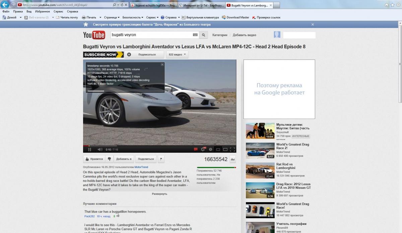Click the dislike thumbs-down button
Image resolution: width=402 pixels, height=233 pixels.
(109, 159)
